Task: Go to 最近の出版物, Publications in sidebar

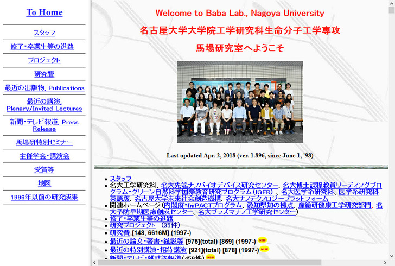Action: click(x=44, y=88)
